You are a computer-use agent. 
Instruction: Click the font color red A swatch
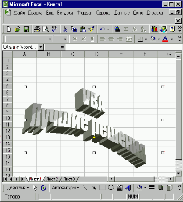(165, 39)
